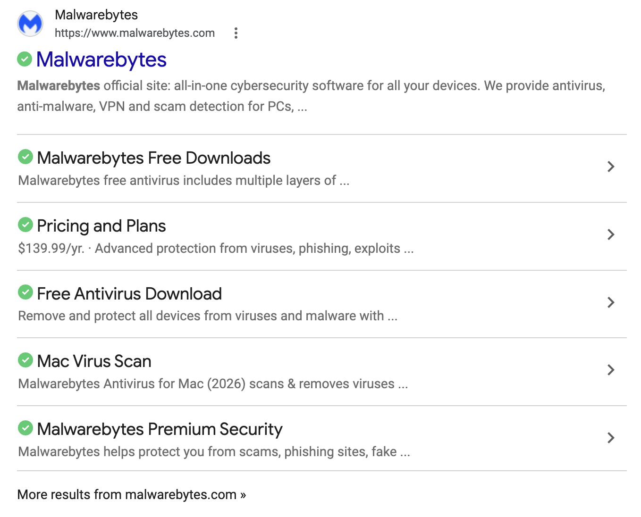Click the Malwarebytes logo favicon
This screenshot has height=517, width=641.
(30, 24)
